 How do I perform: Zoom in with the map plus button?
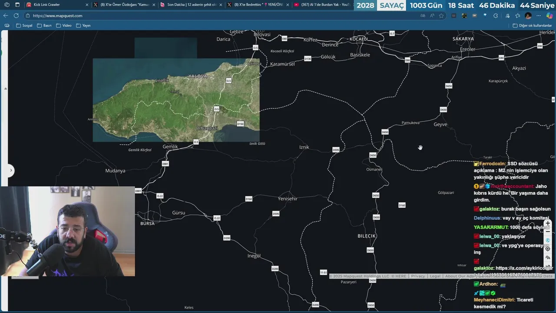548,223
